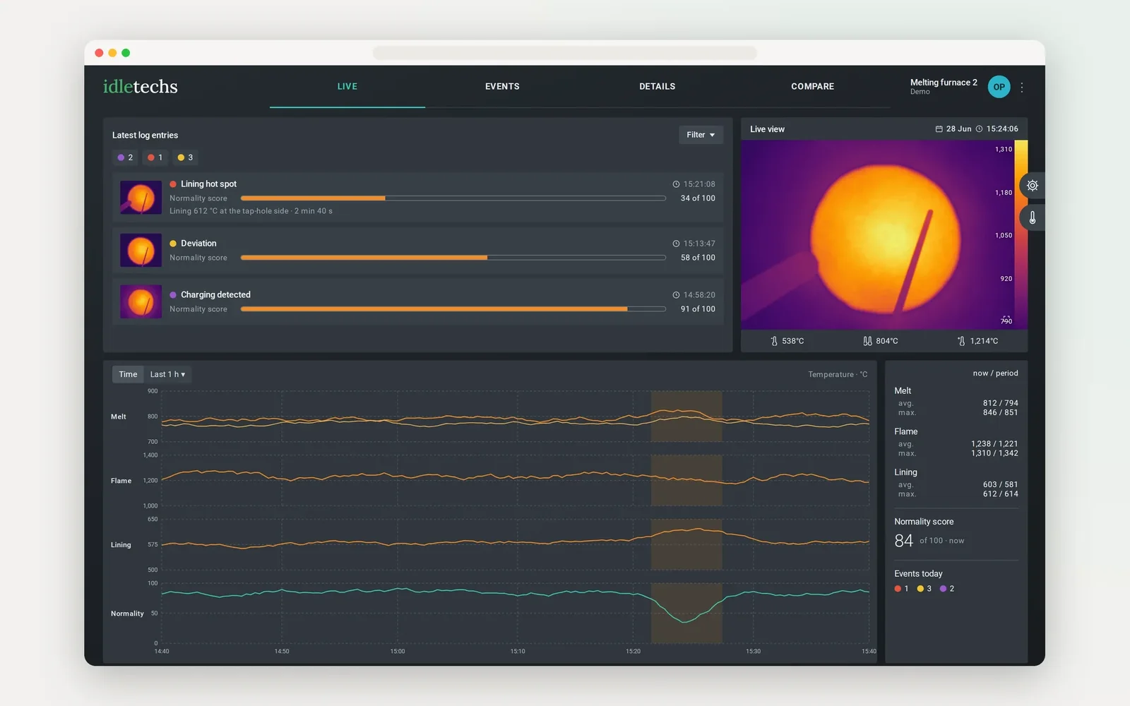Open the Lining hot spot thermal thumbnail
The width and height of the screenshot is (1130, 706).
coord(141,198)
